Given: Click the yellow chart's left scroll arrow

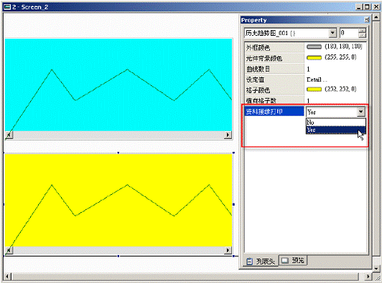Looking at the screenshot, I should [x=9, y=250].
